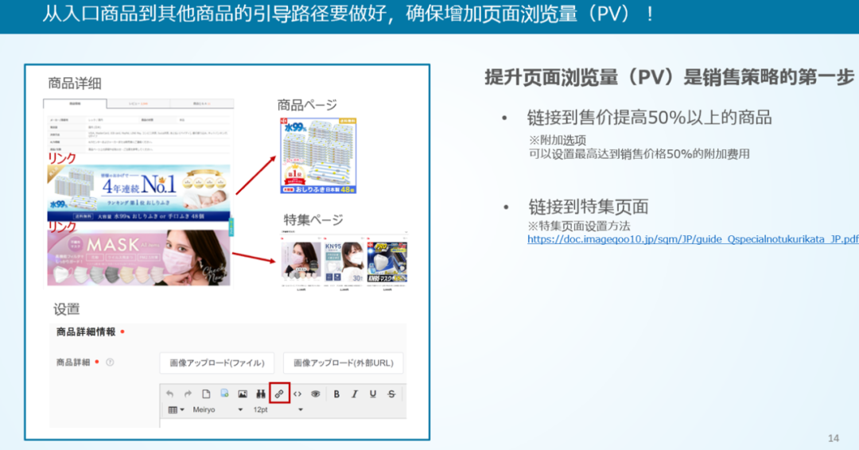Open the table insert dropdown
Image resolution: width=859 pixels, height=450 pixels.
click(x=176, y=410)
